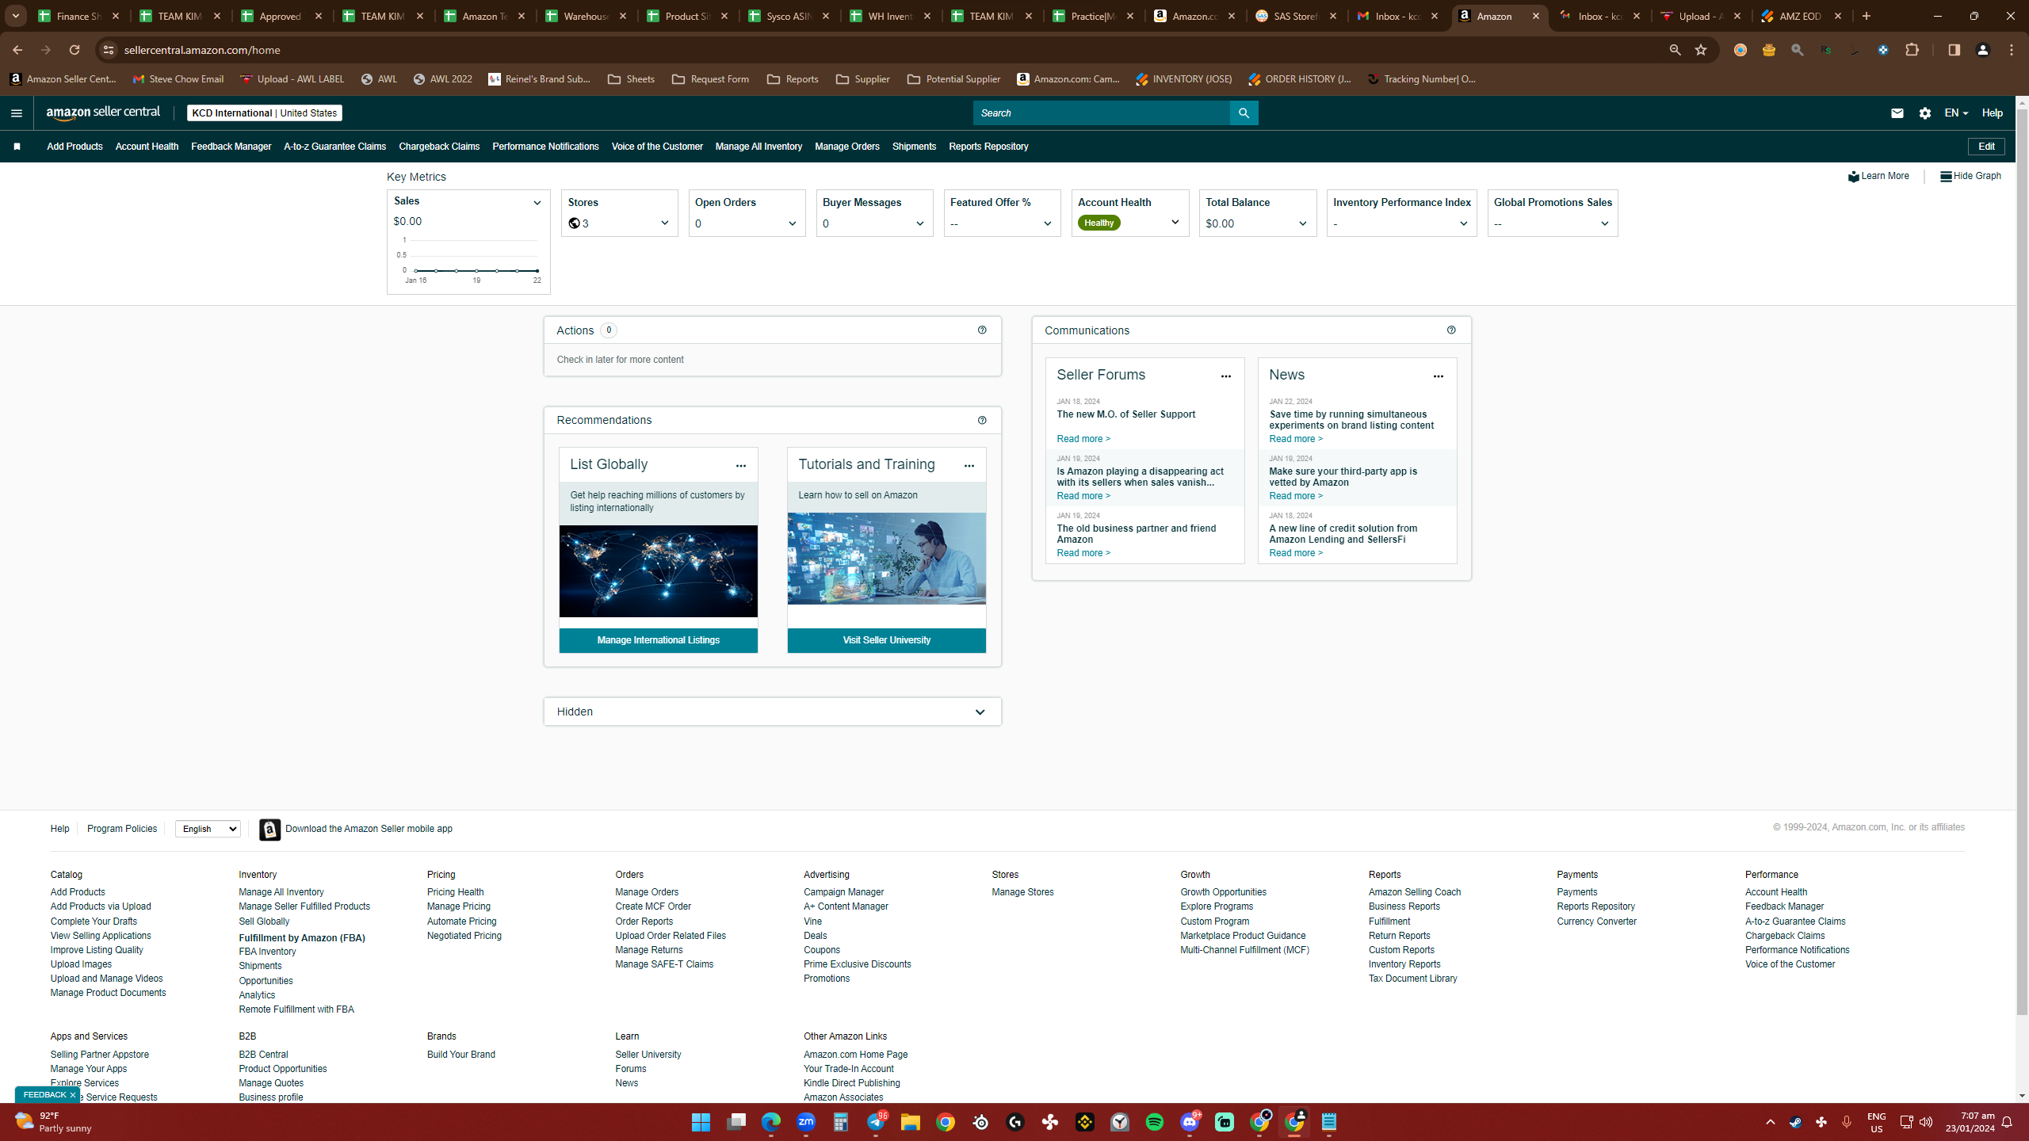Open the News card options menu
2029x1141 pixels.
[1438, 376]
